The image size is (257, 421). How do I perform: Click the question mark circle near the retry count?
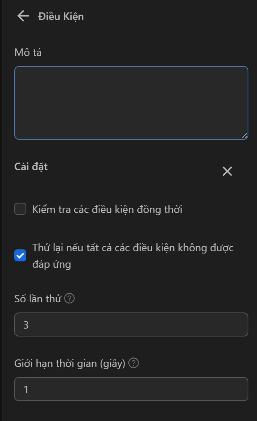69,298
